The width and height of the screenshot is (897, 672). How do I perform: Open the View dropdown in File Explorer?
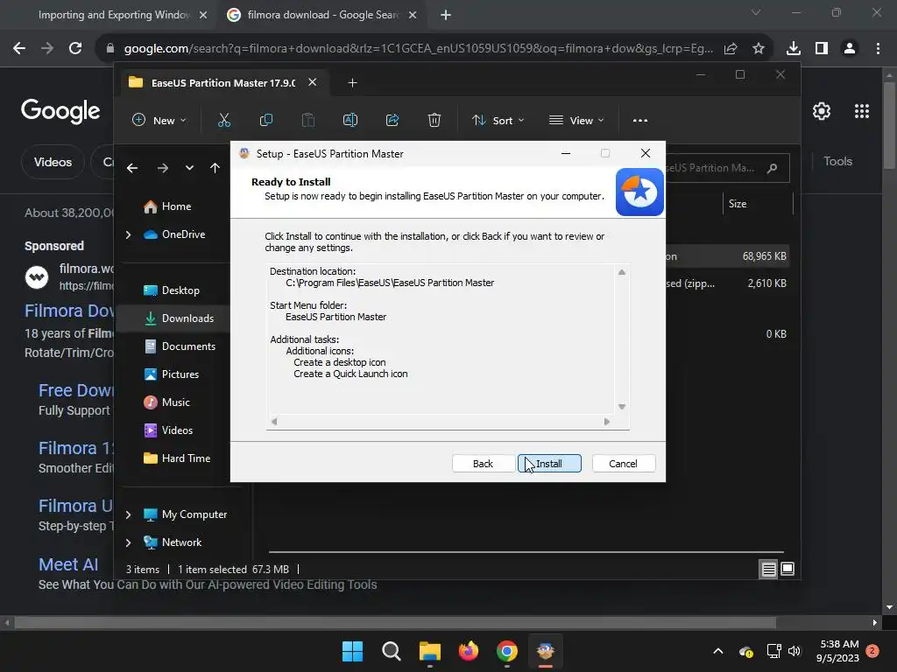click(x=576, y=120)
